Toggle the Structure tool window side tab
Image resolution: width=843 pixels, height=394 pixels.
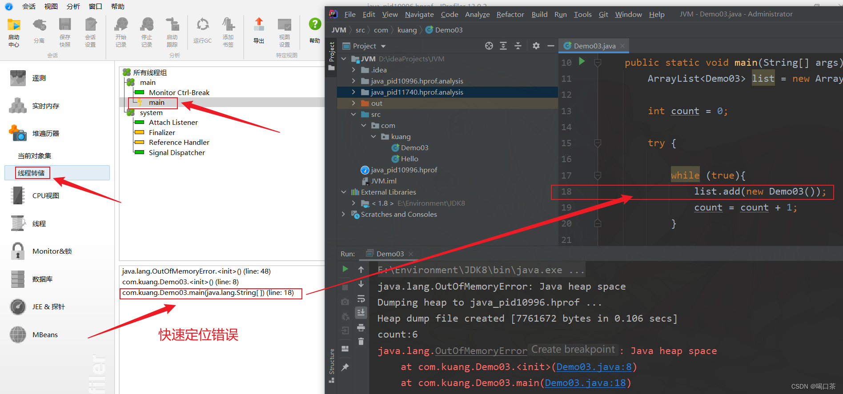coord(331,366)
